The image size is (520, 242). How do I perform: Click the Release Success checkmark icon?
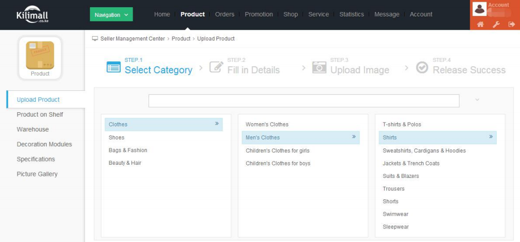click(x=422, y=67)
